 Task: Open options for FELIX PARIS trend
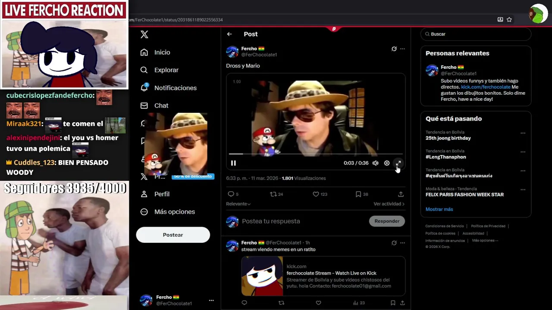523,189
